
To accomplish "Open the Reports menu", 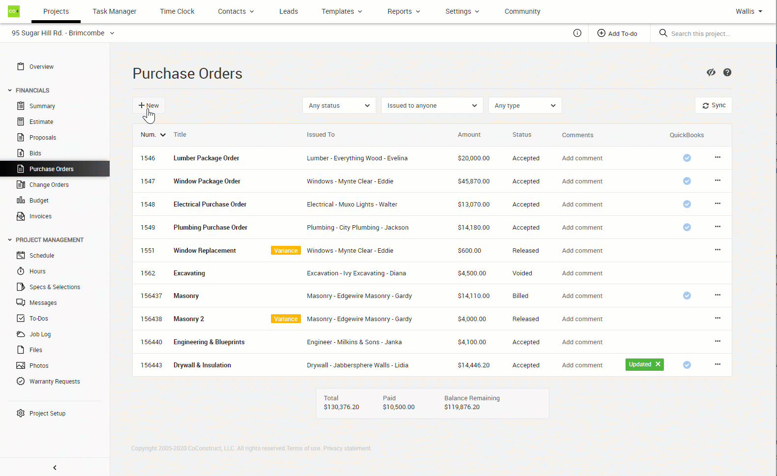I will point(404,11).
